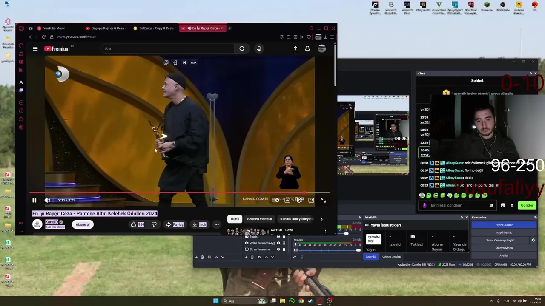
Task: Toggle 'Stüdyo Modu' in OBS
Action: click(x=504, y=248)
